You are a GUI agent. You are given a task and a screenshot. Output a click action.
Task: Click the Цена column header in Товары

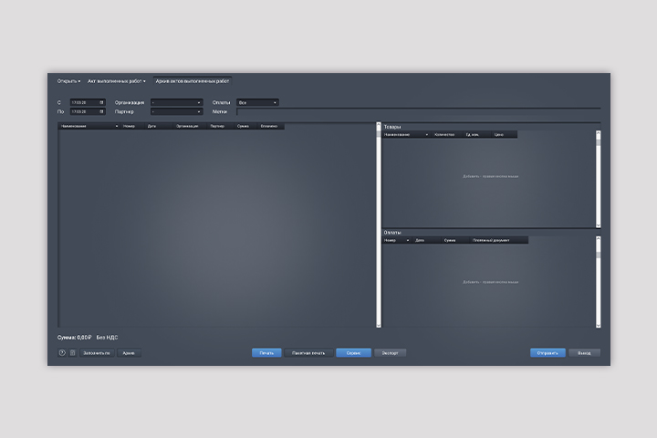coord(504,134)
